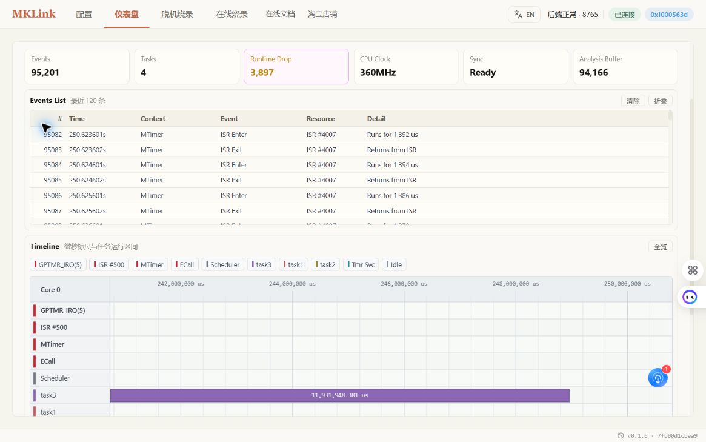Click the blue update notification icon
The height and width of the screenshot is (442, 706).
coord(658,378)
